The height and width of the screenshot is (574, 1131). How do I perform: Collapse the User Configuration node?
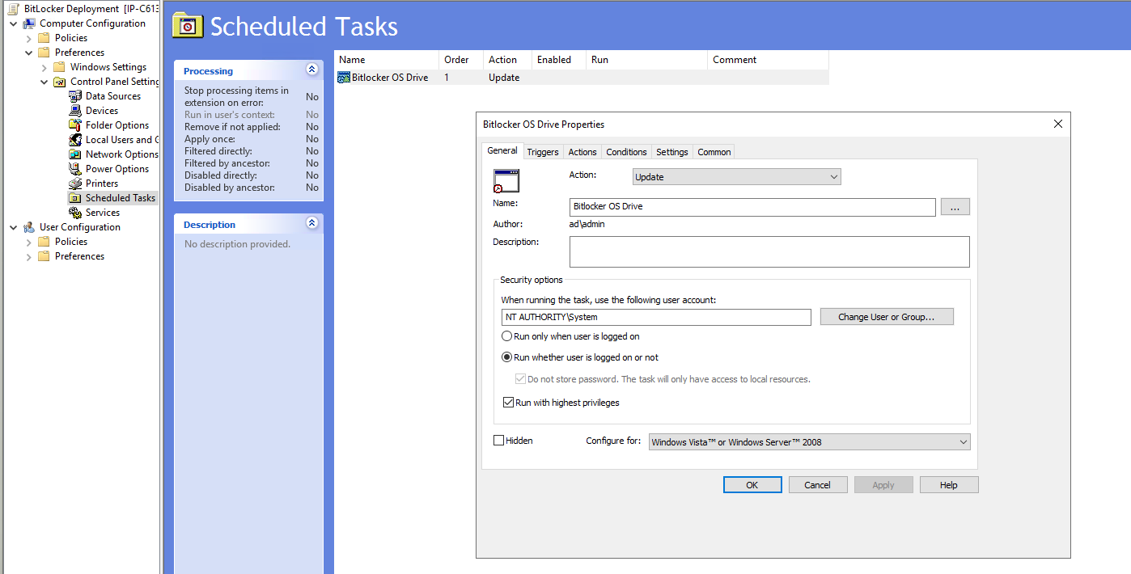click(x=14, y=227)
